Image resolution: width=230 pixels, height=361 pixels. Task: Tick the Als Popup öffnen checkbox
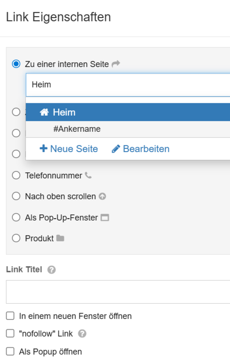(10, 352)
